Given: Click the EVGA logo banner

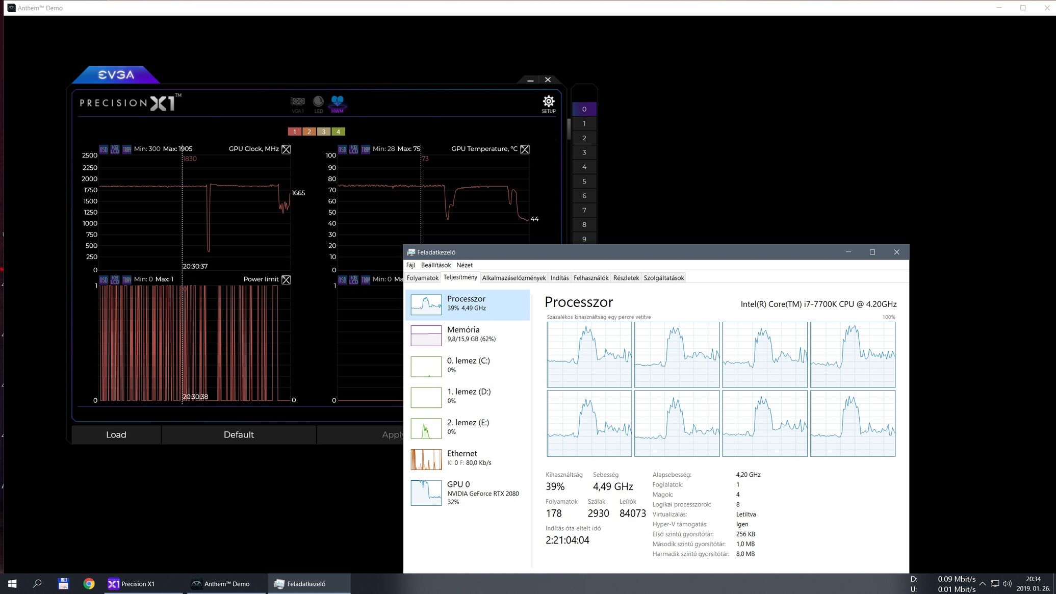Looking at the screenshot, I should [x=116, y=75].
